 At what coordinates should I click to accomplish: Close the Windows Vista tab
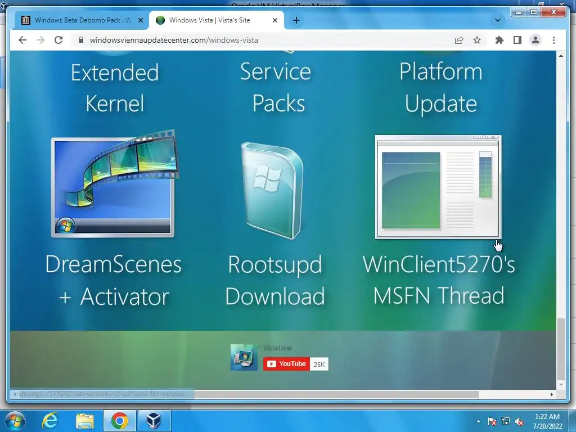pos(274,20)
